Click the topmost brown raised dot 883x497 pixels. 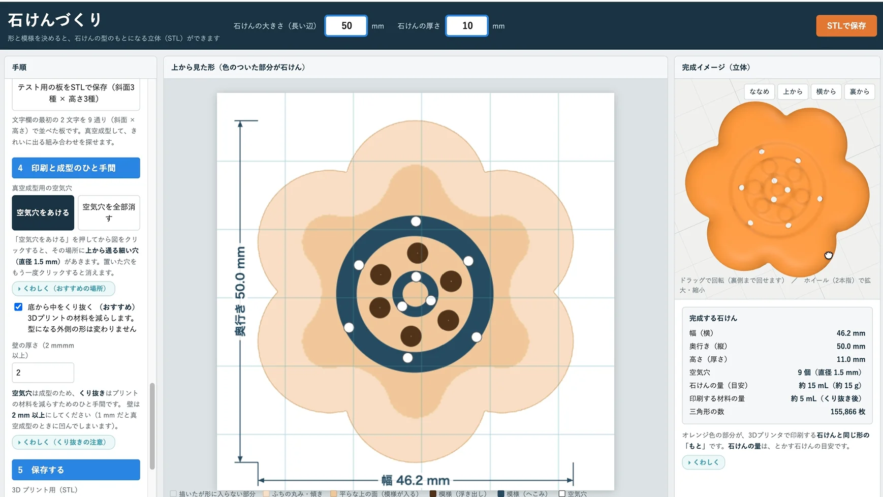[x=418, y=253]
